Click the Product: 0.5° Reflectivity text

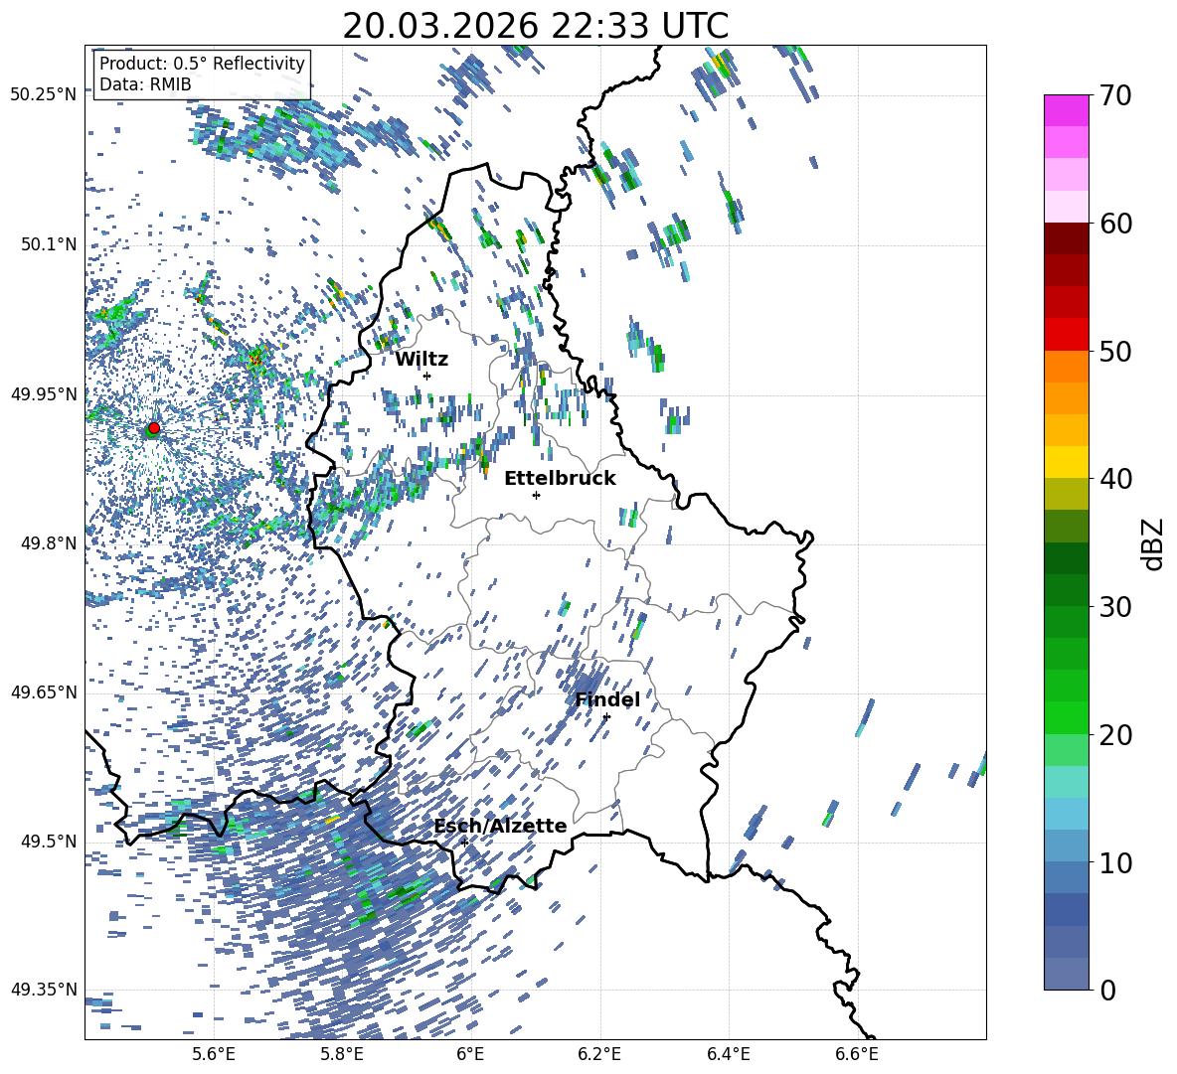click(202, 64)
